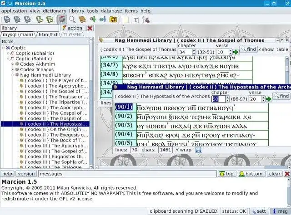Click the red X next to action button

pyautogui.click(x=90, y=28)
